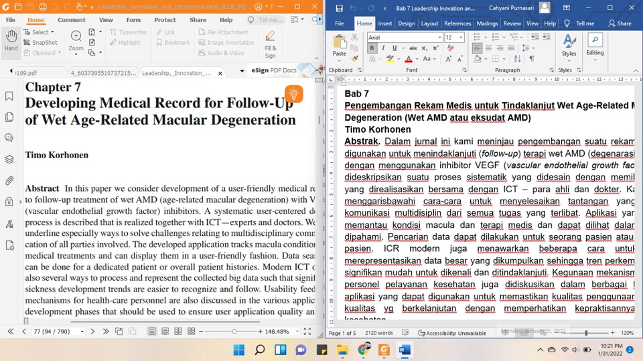Switch to Insert tab in Word
The image size is (643, 361).
[384, 23]
